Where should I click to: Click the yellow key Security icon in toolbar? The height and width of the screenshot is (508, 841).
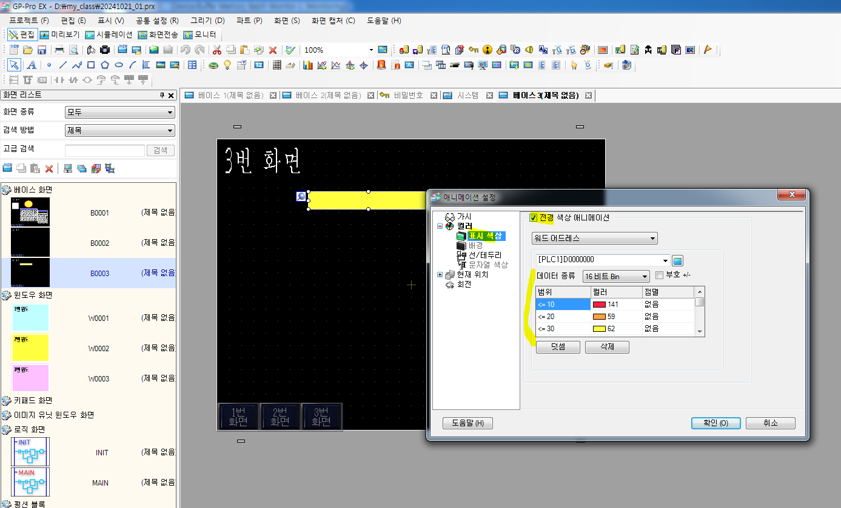pos(474,50)
